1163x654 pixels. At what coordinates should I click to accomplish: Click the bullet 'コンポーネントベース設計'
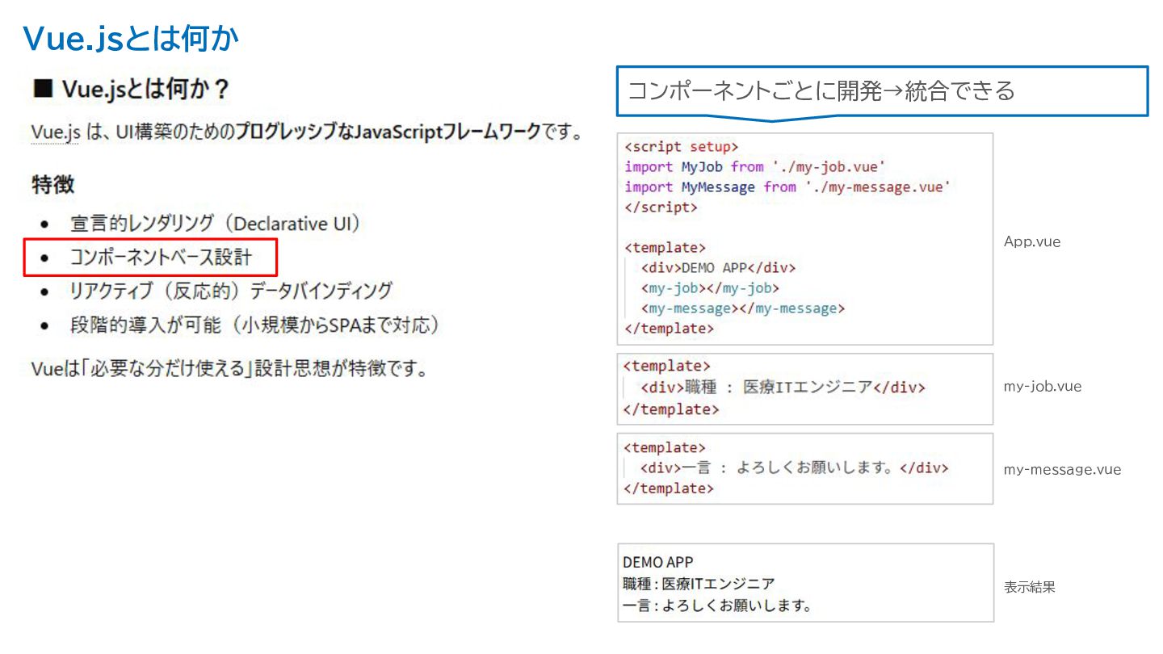click(161, 257)
